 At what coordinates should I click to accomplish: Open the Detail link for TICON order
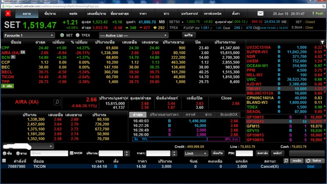[x=311, y=166]
